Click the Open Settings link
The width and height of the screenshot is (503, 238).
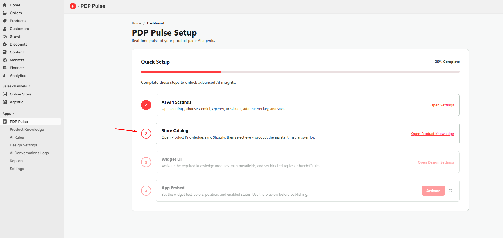(x=442, y=105)
